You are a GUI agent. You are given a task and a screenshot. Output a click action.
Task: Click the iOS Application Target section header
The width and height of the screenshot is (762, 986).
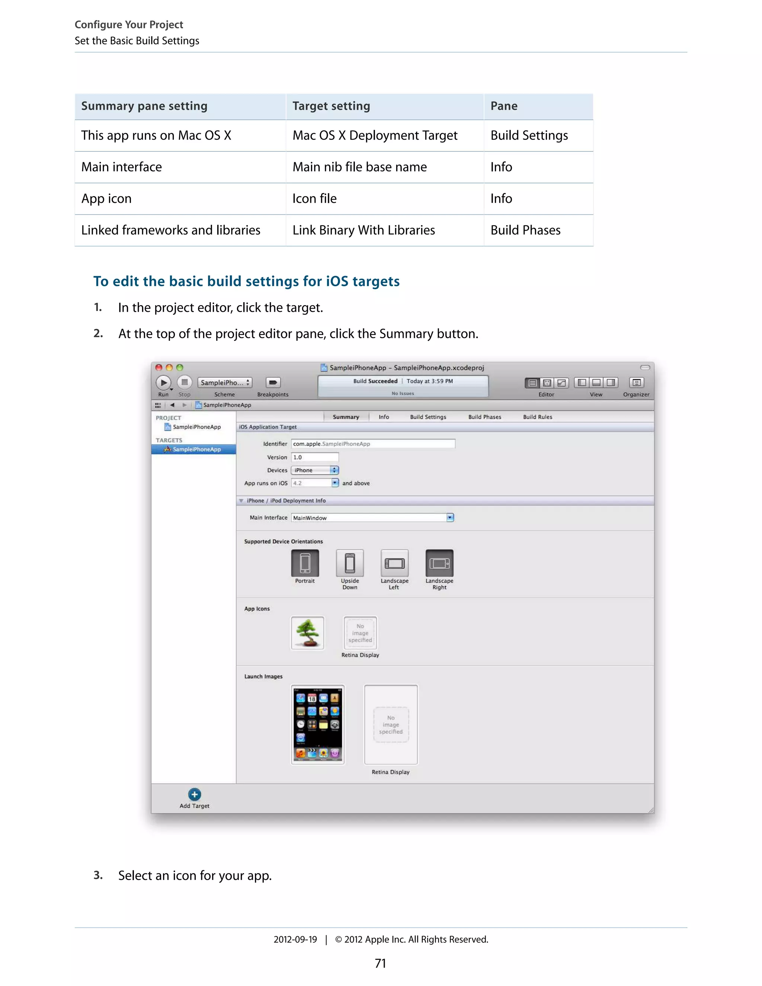445,427
